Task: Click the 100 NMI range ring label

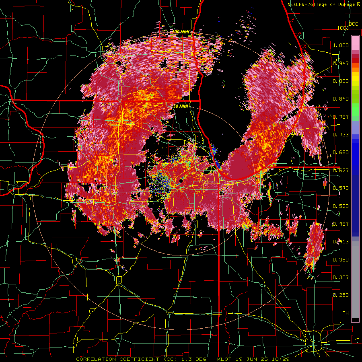Action: tap(181, 32)
